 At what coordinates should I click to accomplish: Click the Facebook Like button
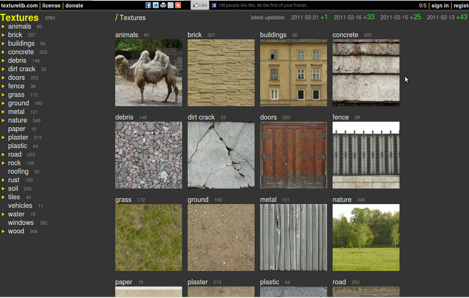[200, 5]
